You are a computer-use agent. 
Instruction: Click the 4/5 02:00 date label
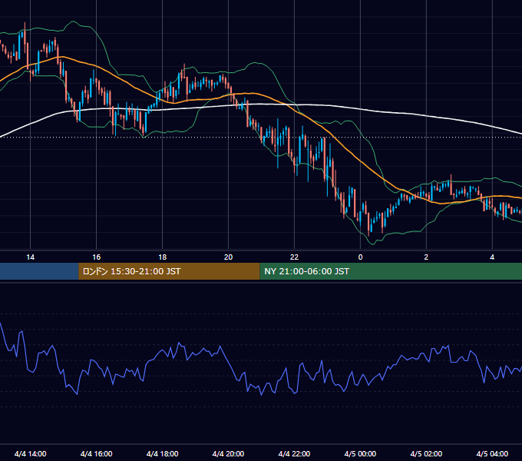(426, 453)
